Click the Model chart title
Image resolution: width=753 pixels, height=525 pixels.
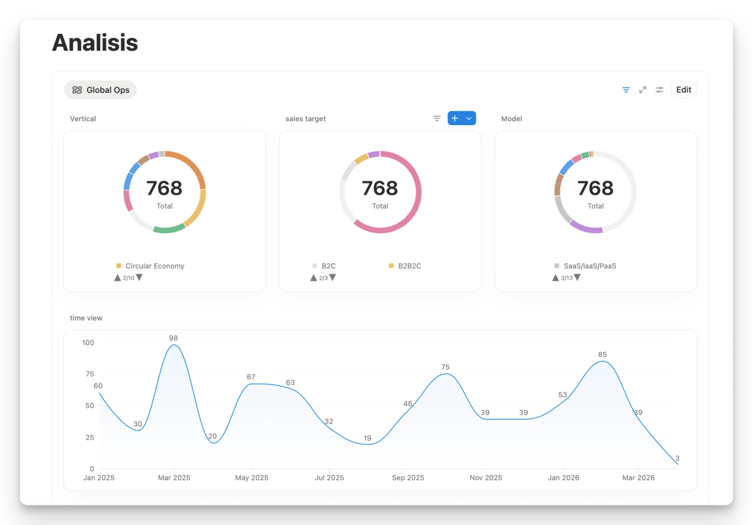coord(512,119)
